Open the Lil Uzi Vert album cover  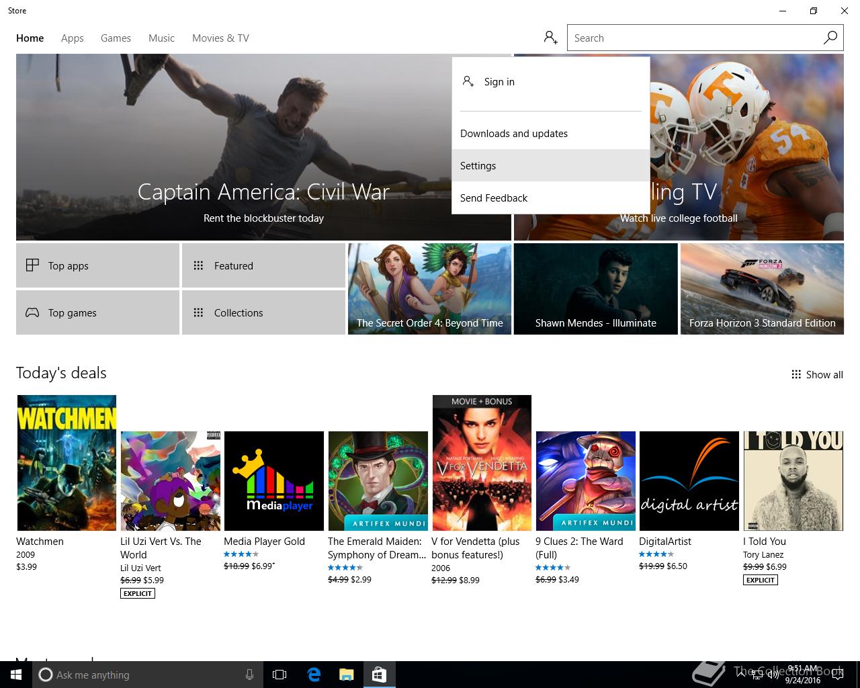click(x=170, y=481)
